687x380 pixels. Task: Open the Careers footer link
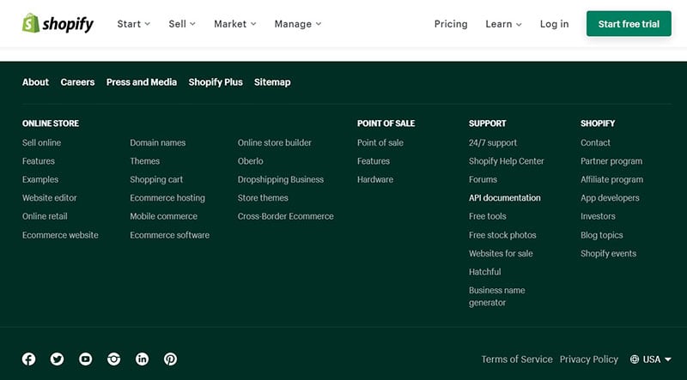[x=77, y=82]
